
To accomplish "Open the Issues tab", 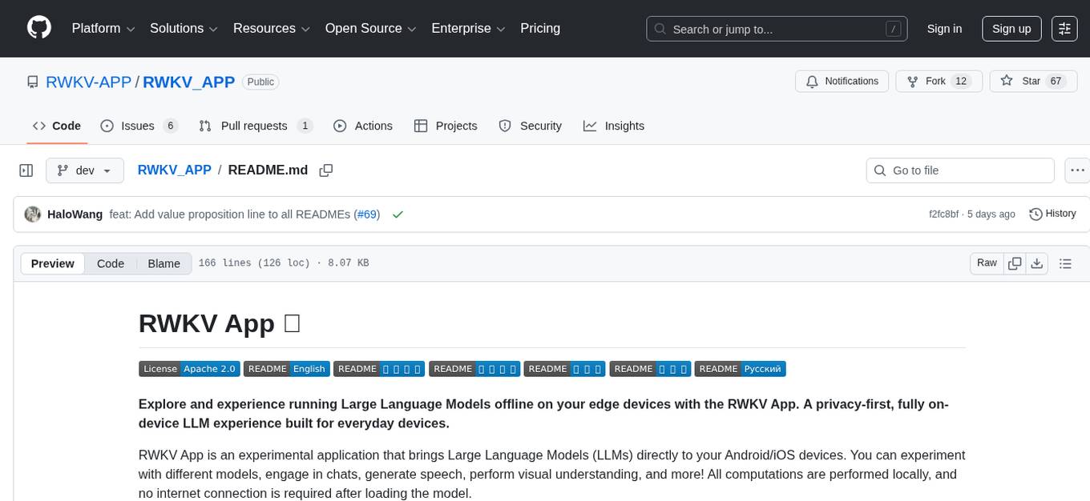I will (139, 126).
